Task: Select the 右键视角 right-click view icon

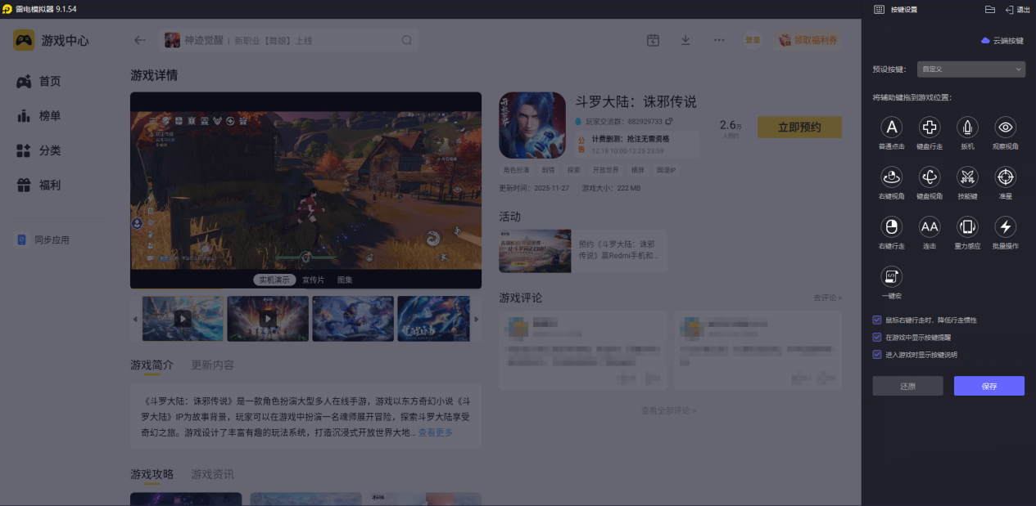Action: click(892, 177)
